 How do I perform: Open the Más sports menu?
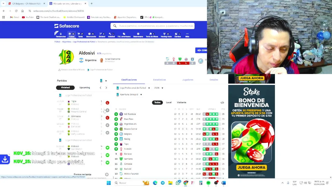(x=187, y=35)
